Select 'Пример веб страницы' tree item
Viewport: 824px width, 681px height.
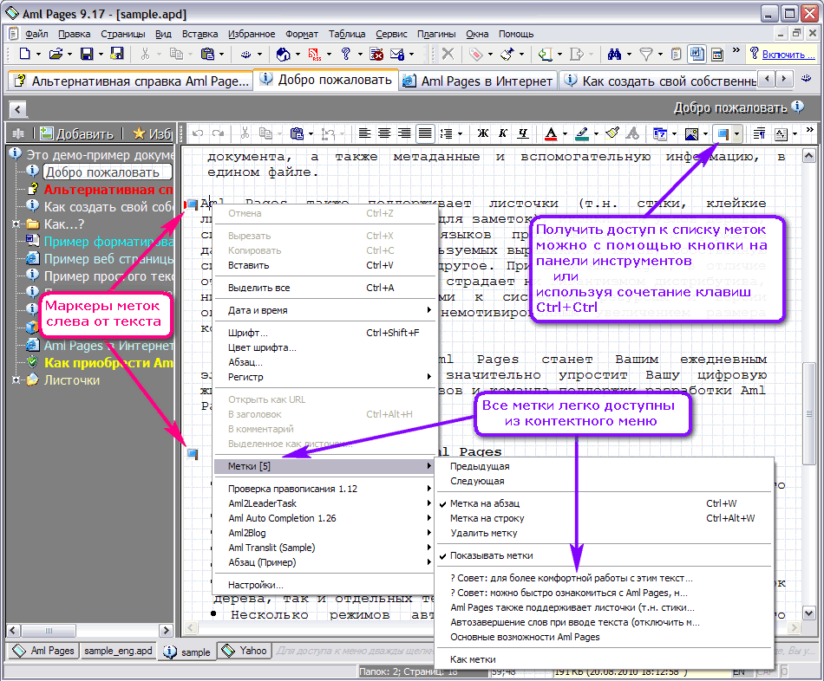tap(108, 259)
